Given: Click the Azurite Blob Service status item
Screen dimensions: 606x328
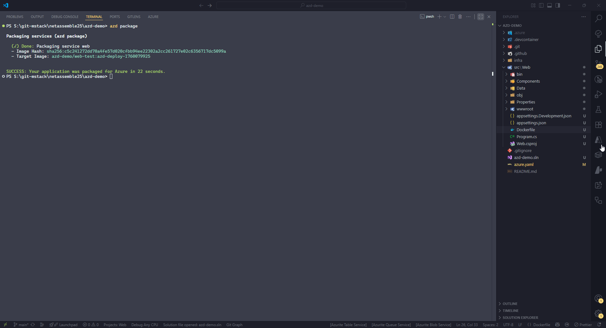Looking at the screenshot, I should [x=433, y=325].
